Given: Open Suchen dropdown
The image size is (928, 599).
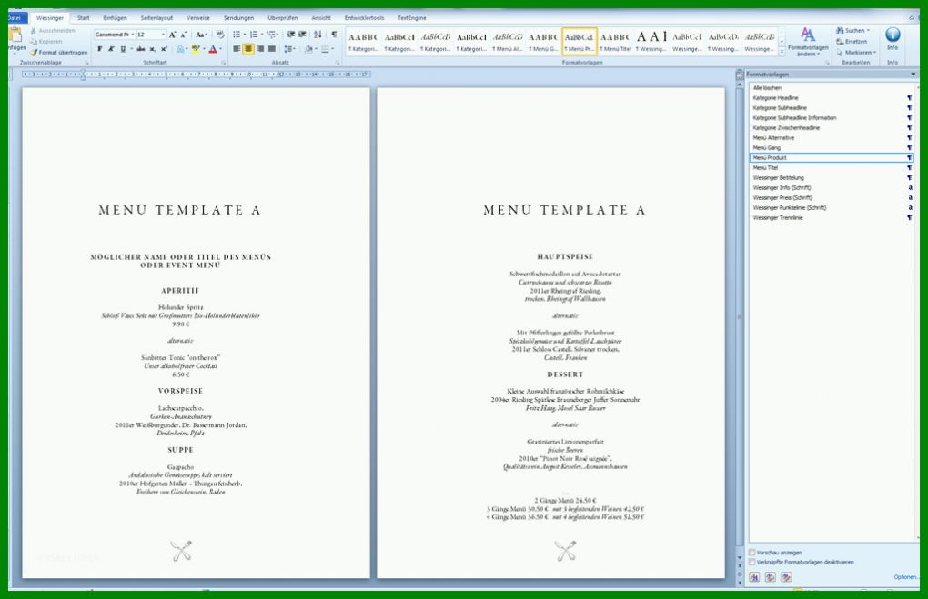Looking at the screenshot, I should click(868, 31).
